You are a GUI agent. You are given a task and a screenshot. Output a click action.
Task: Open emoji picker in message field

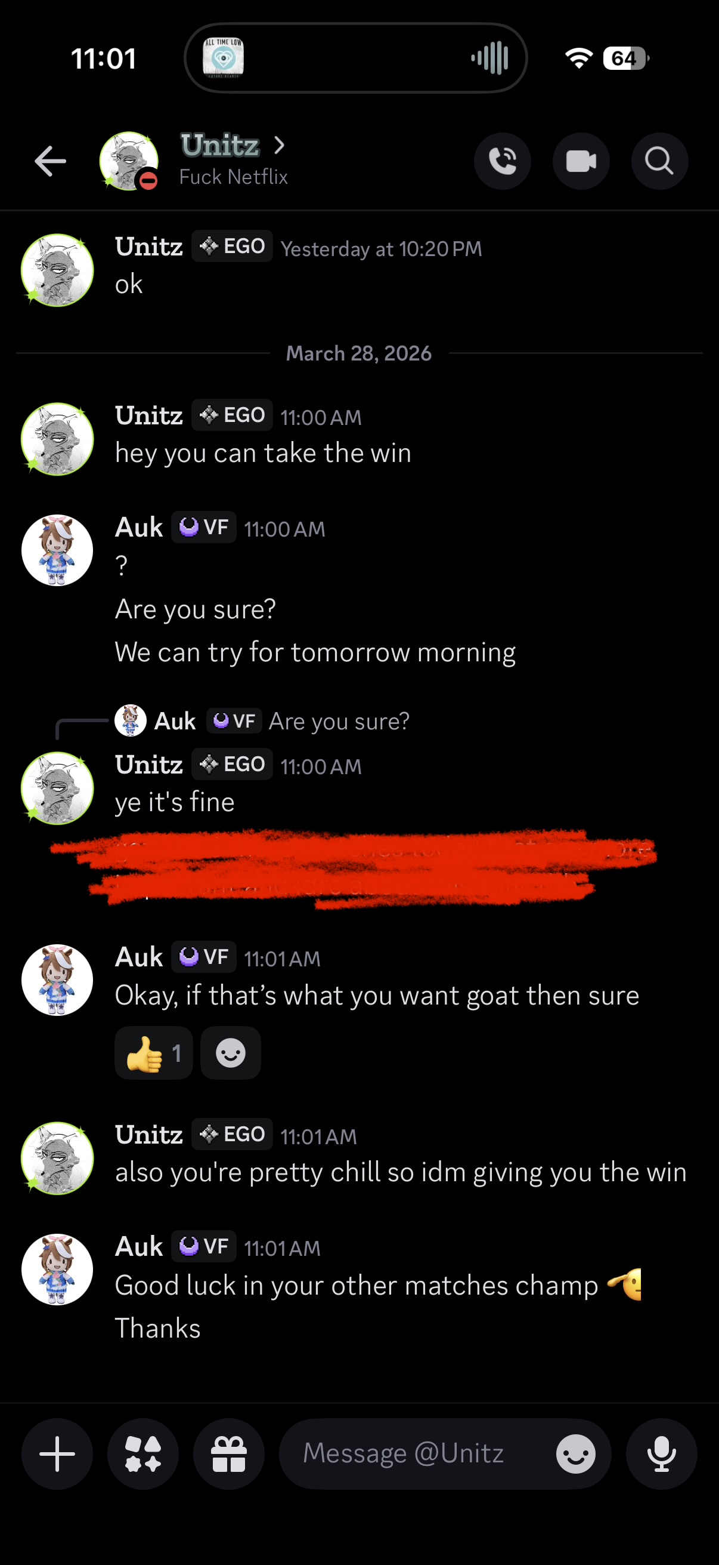(x=575, y=1454)
